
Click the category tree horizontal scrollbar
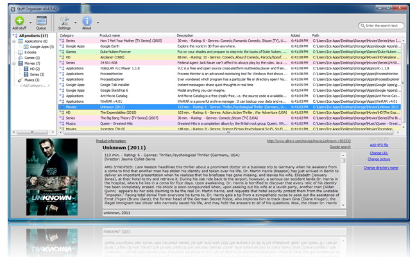33,132
